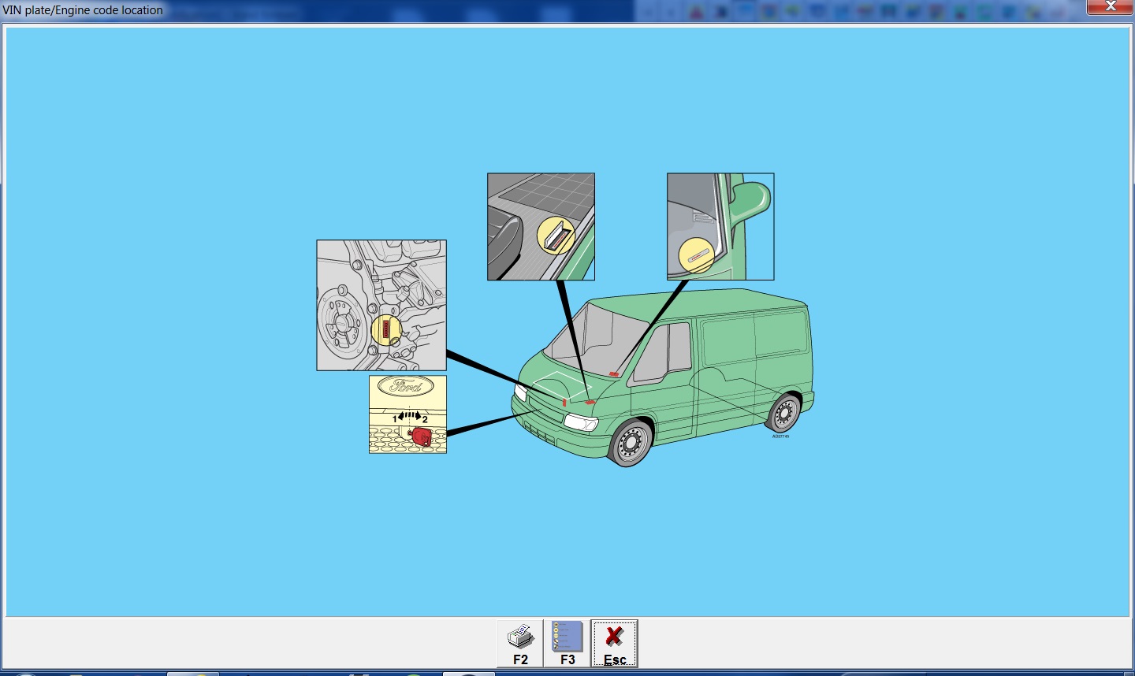Click yellow engine code highlight circle
This screenshot has width=1135, height=676.
(x=386, y=329)
